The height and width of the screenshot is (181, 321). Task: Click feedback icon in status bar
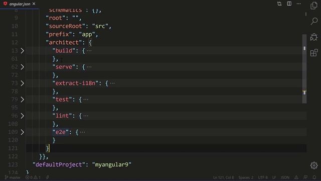click(x=305, y=177)
